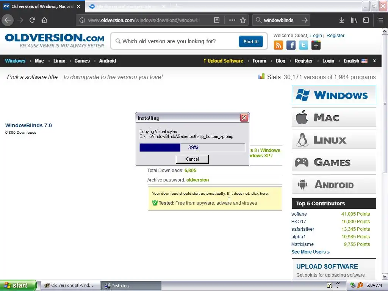Image resolution: width=388 pixels, height=291 pixels.
Task: Click the system tray magnifier icon
Action: tap(360, 285)
